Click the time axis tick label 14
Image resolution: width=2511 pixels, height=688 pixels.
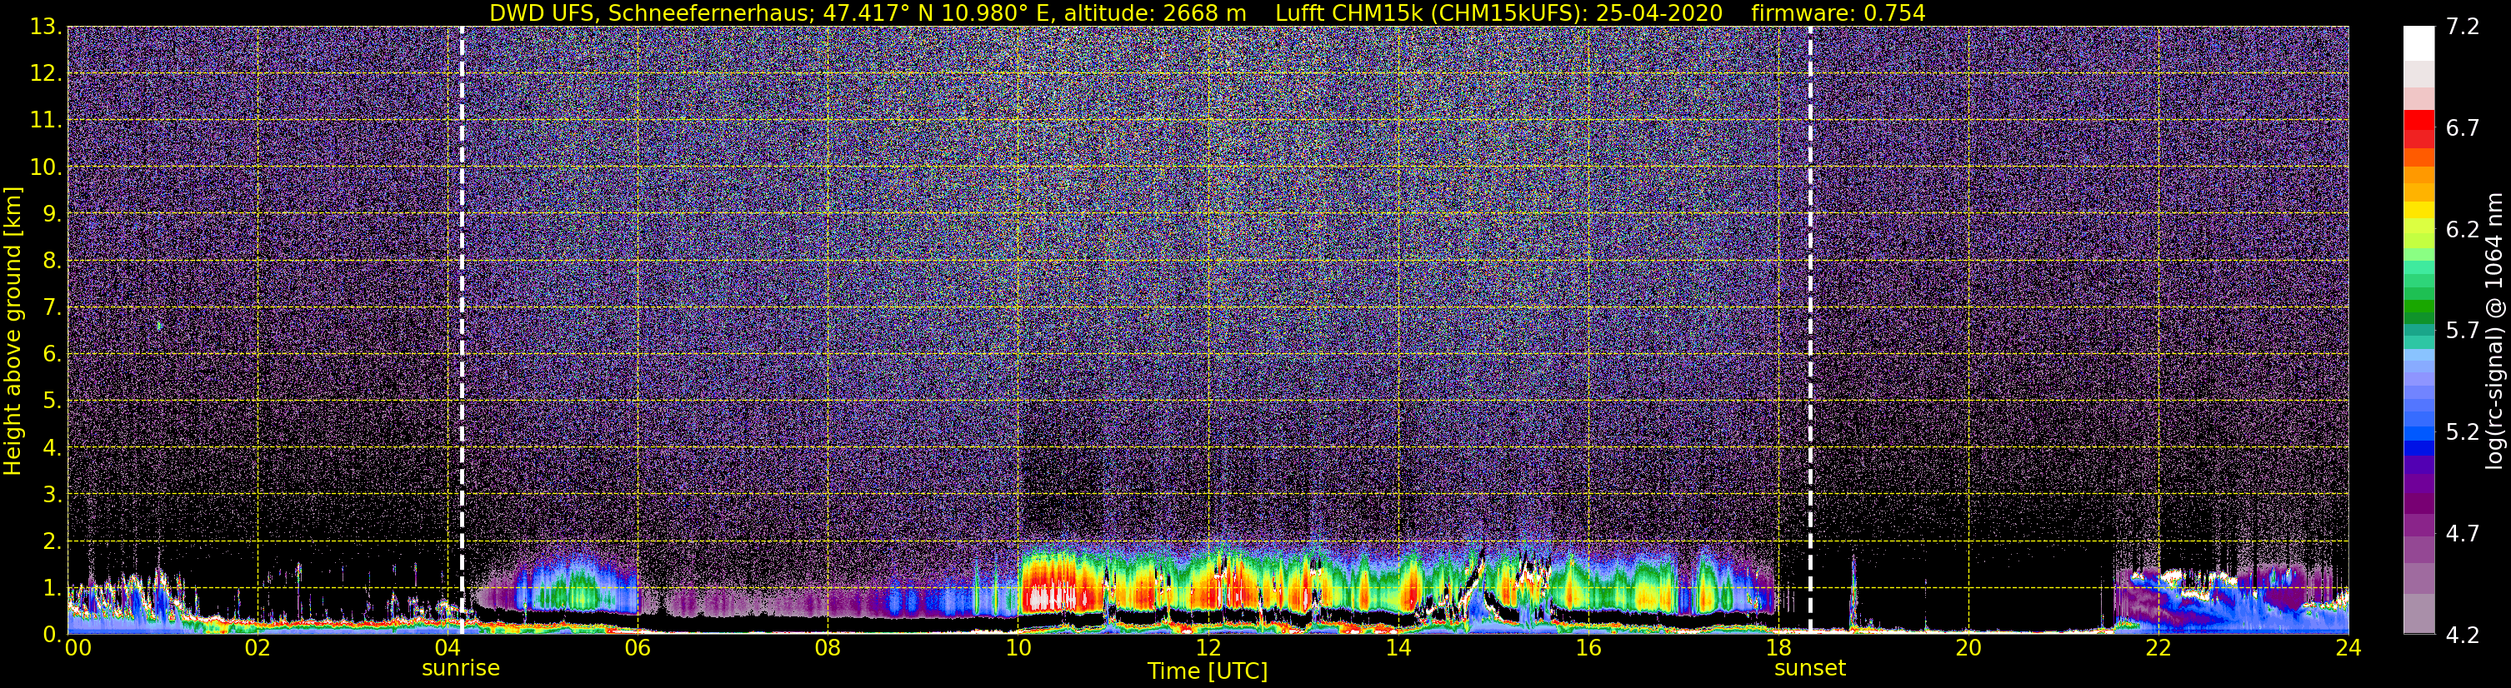[x=1398, y=649]
